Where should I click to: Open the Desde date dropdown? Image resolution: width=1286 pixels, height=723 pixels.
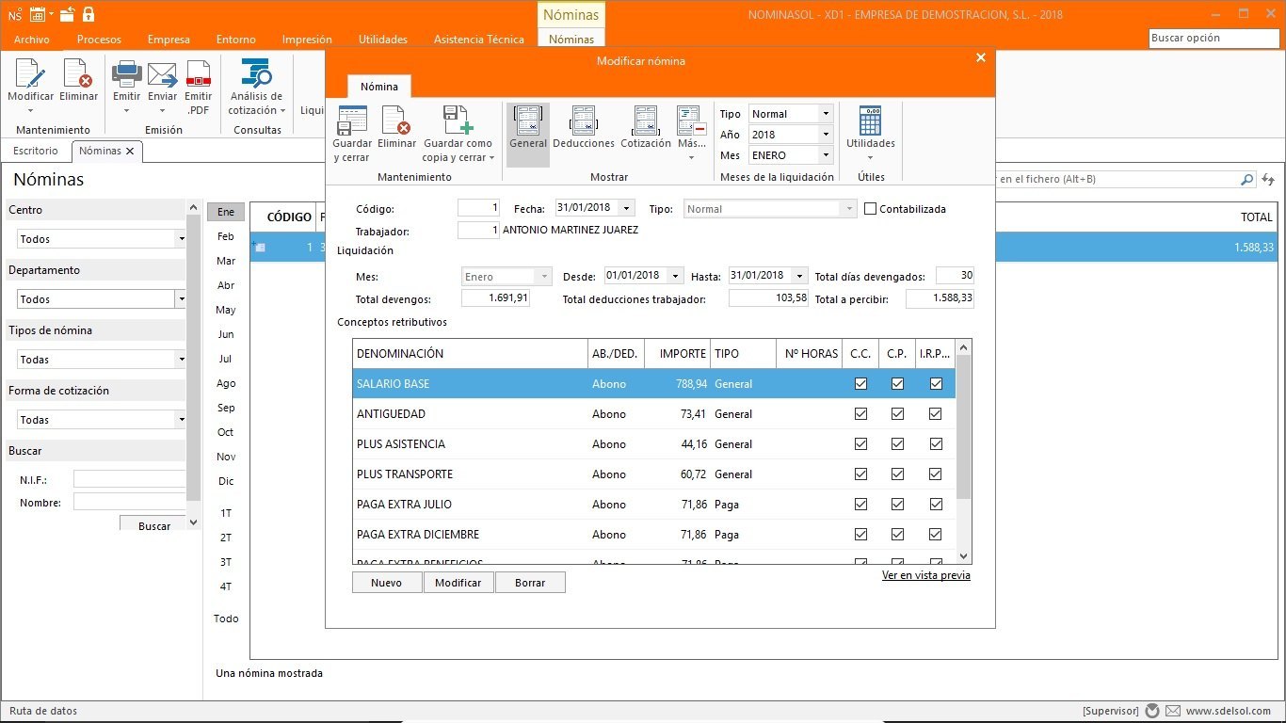click(676, 276)
